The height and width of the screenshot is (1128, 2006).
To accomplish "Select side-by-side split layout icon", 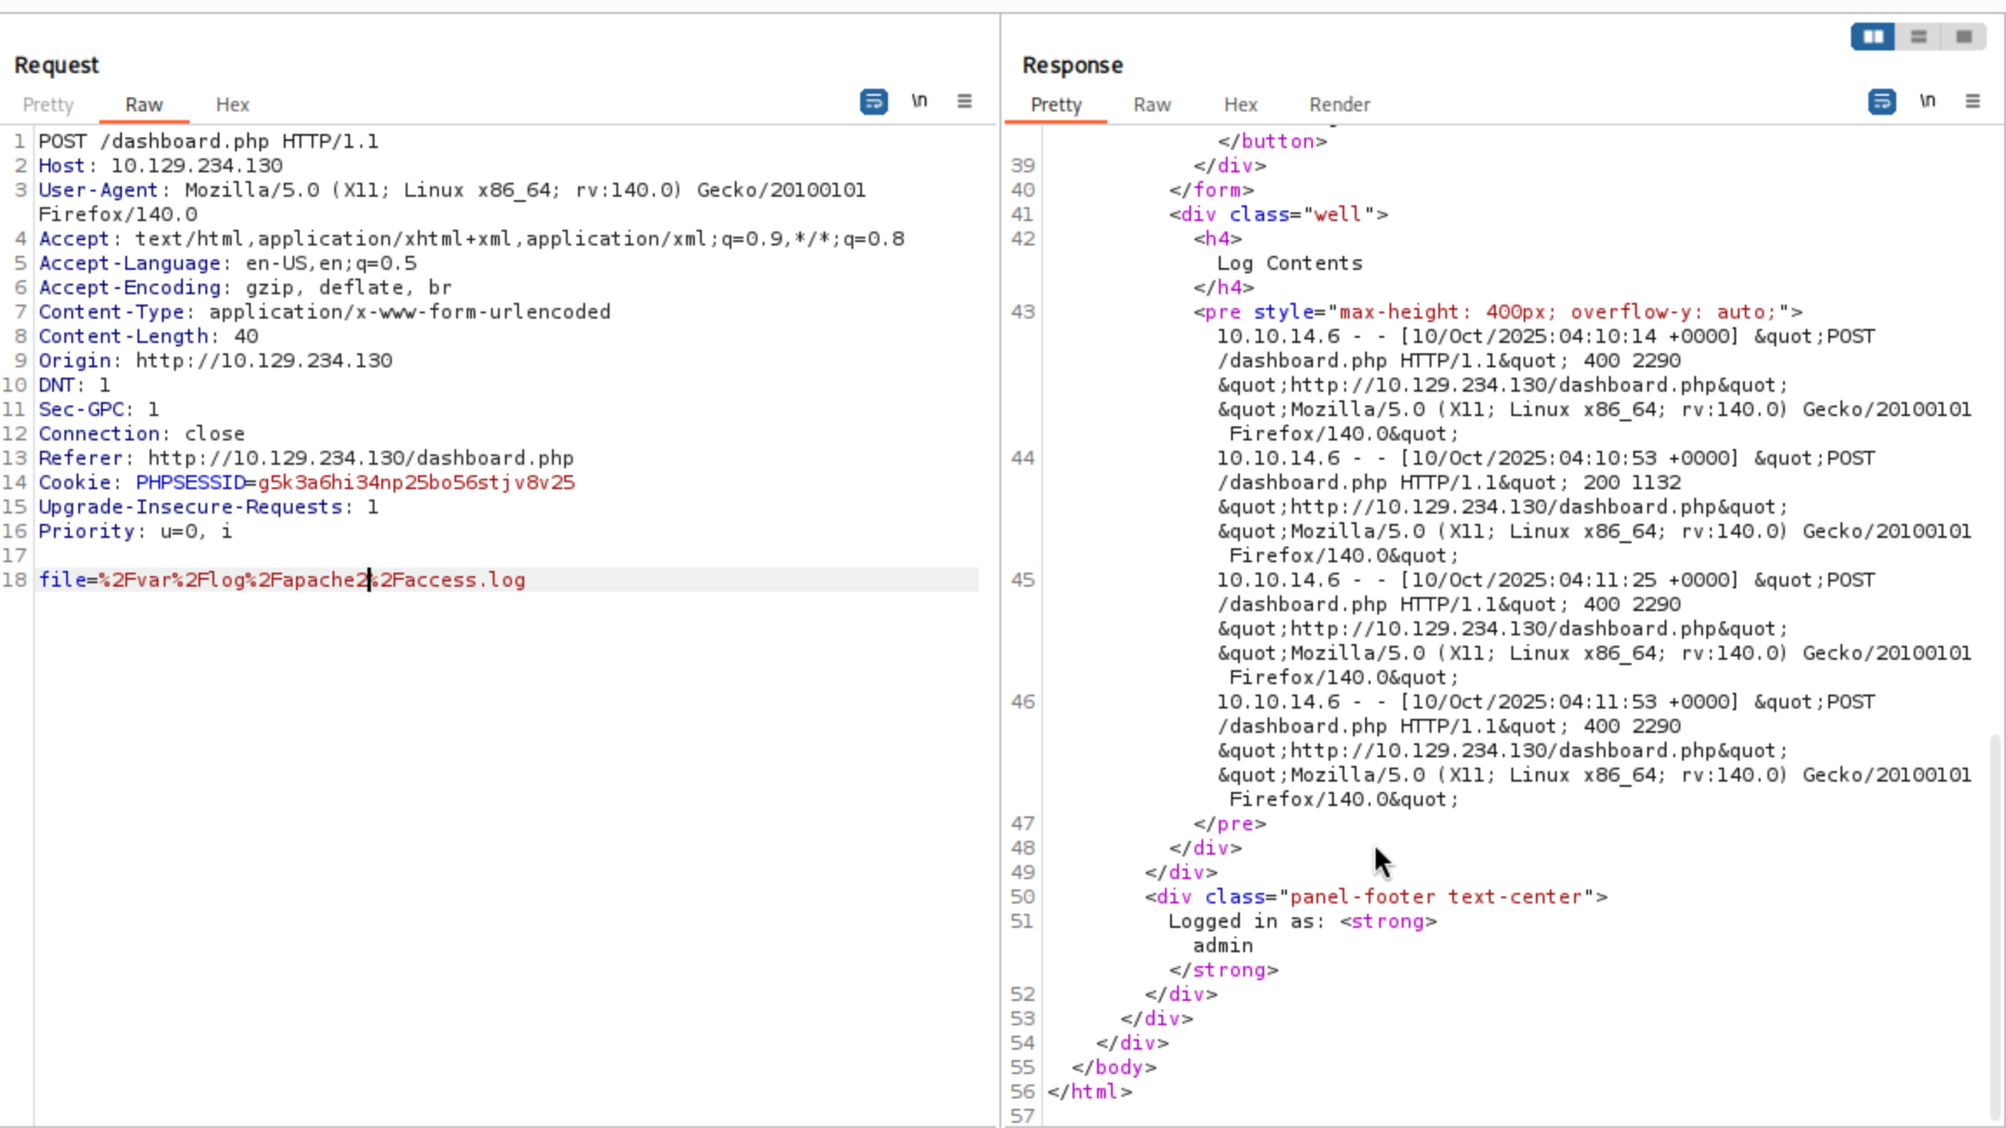I will (x=1873, y=37).
